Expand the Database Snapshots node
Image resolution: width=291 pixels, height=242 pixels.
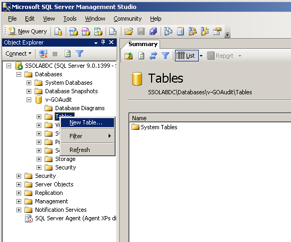(29, 91)
